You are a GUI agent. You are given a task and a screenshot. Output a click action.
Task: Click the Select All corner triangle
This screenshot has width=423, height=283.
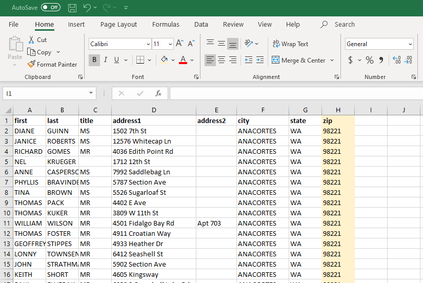[x=8, y=110]
